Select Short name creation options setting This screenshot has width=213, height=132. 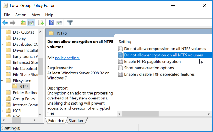pyautogui.click(x=149, y=68)
